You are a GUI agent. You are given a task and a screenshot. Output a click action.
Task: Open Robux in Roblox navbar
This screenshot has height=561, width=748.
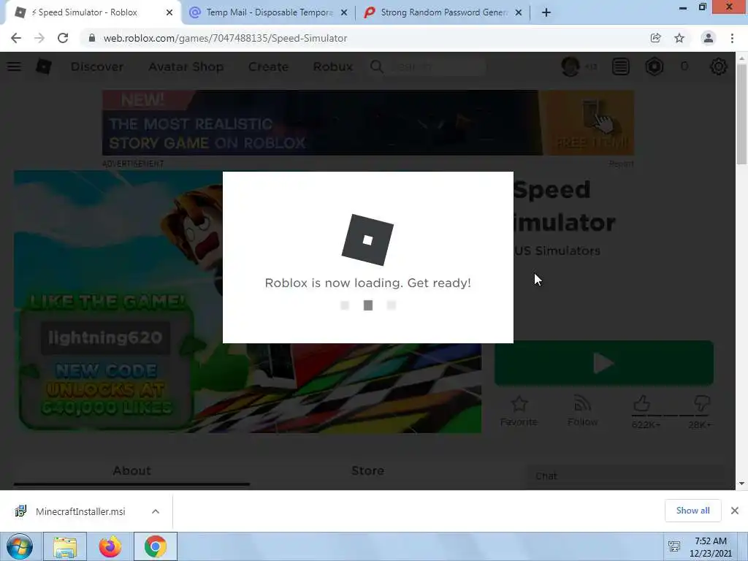click(x=333, y=66)
